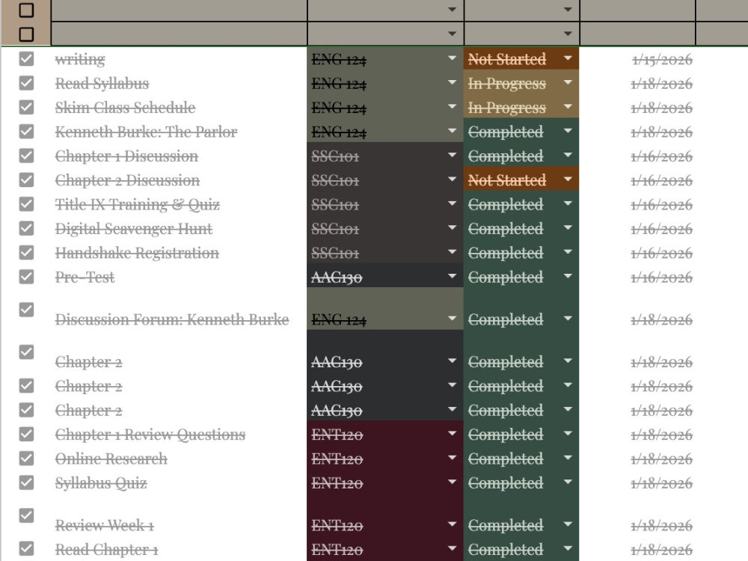Open the course dropdown for Discussion Forum: Kenneth Burke

pos(452,318)
